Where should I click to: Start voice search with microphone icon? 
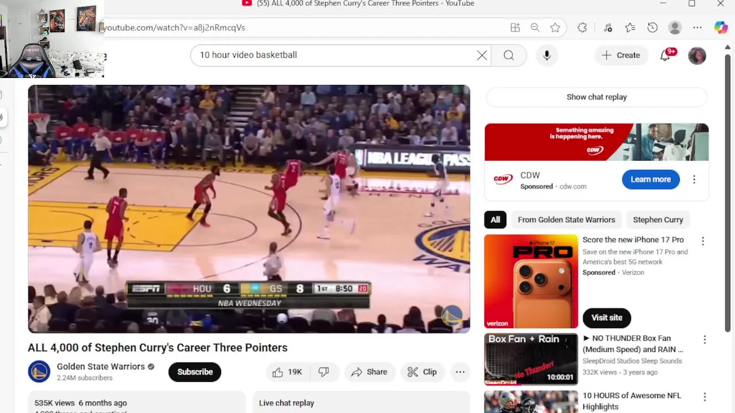547,55
